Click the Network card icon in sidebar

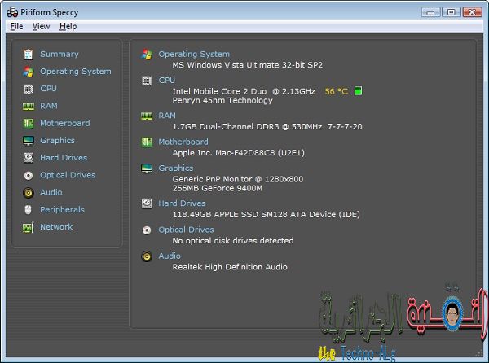[28, 228]
